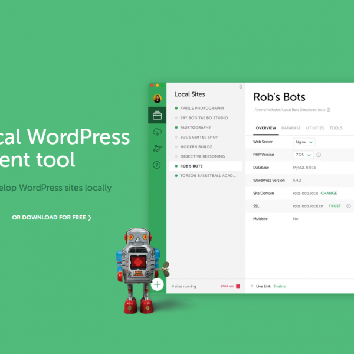
Task: Click the Local Sites heading
Action: [x=189, y=94]
